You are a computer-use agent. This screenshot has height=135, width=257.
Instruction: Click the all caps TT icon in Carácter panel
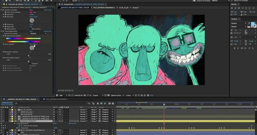pyautogui.click(x=242, y=49)
